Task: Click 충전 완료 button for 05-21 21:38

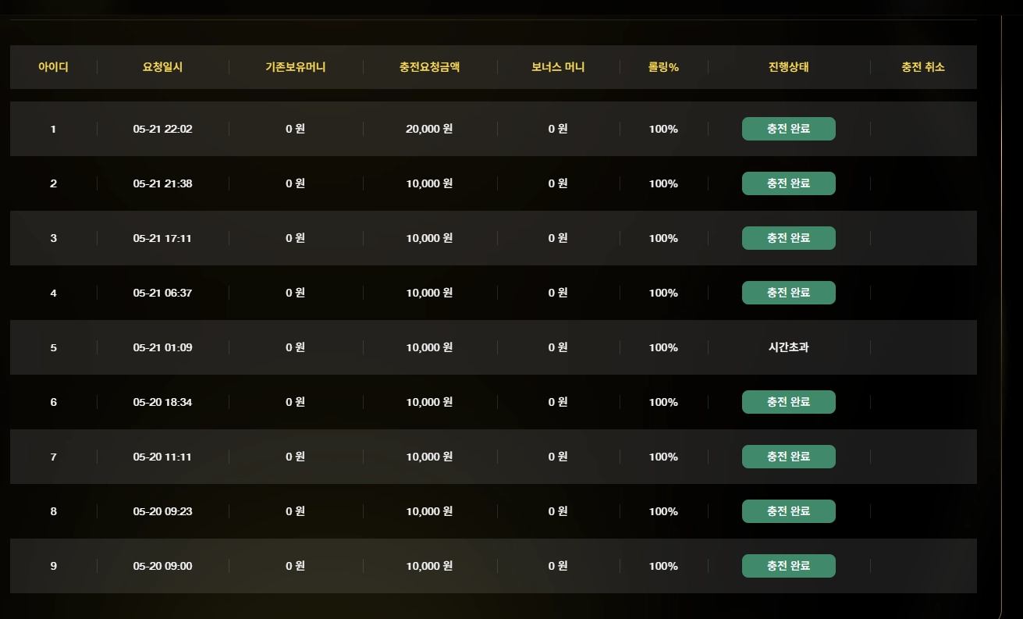Action: click(x=788, y=183)
